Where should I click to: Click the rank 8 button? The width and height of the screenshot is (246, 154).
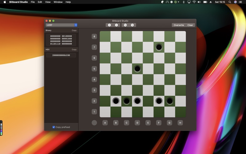(x=94, y=36)
